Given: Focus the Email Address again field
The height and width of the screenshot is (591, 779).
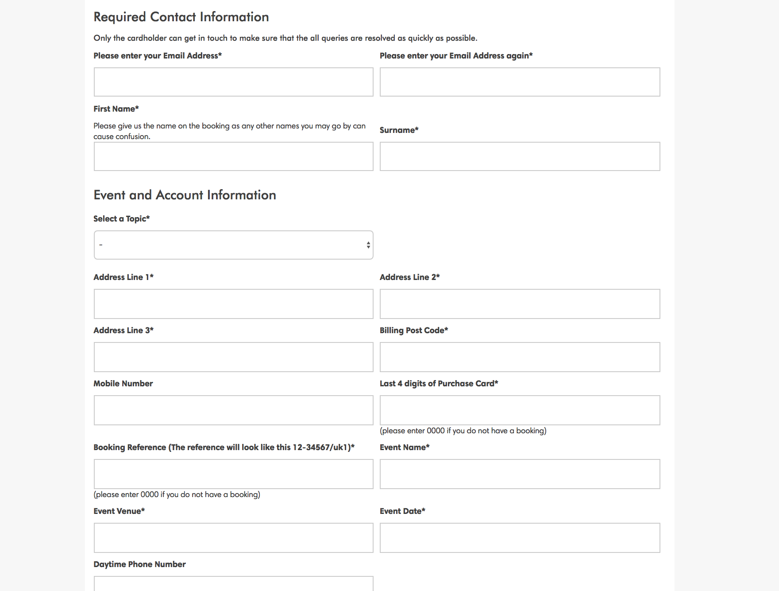Looking at the screenshot, I should tap(520, 82).
